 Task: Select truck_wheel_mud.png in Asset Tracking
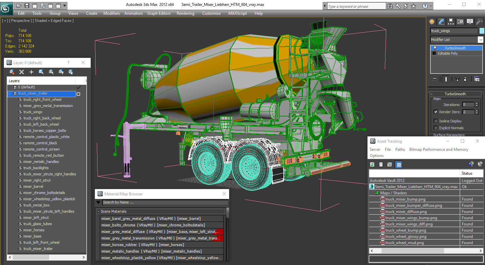pyautogui.click(x=404, y=243)
